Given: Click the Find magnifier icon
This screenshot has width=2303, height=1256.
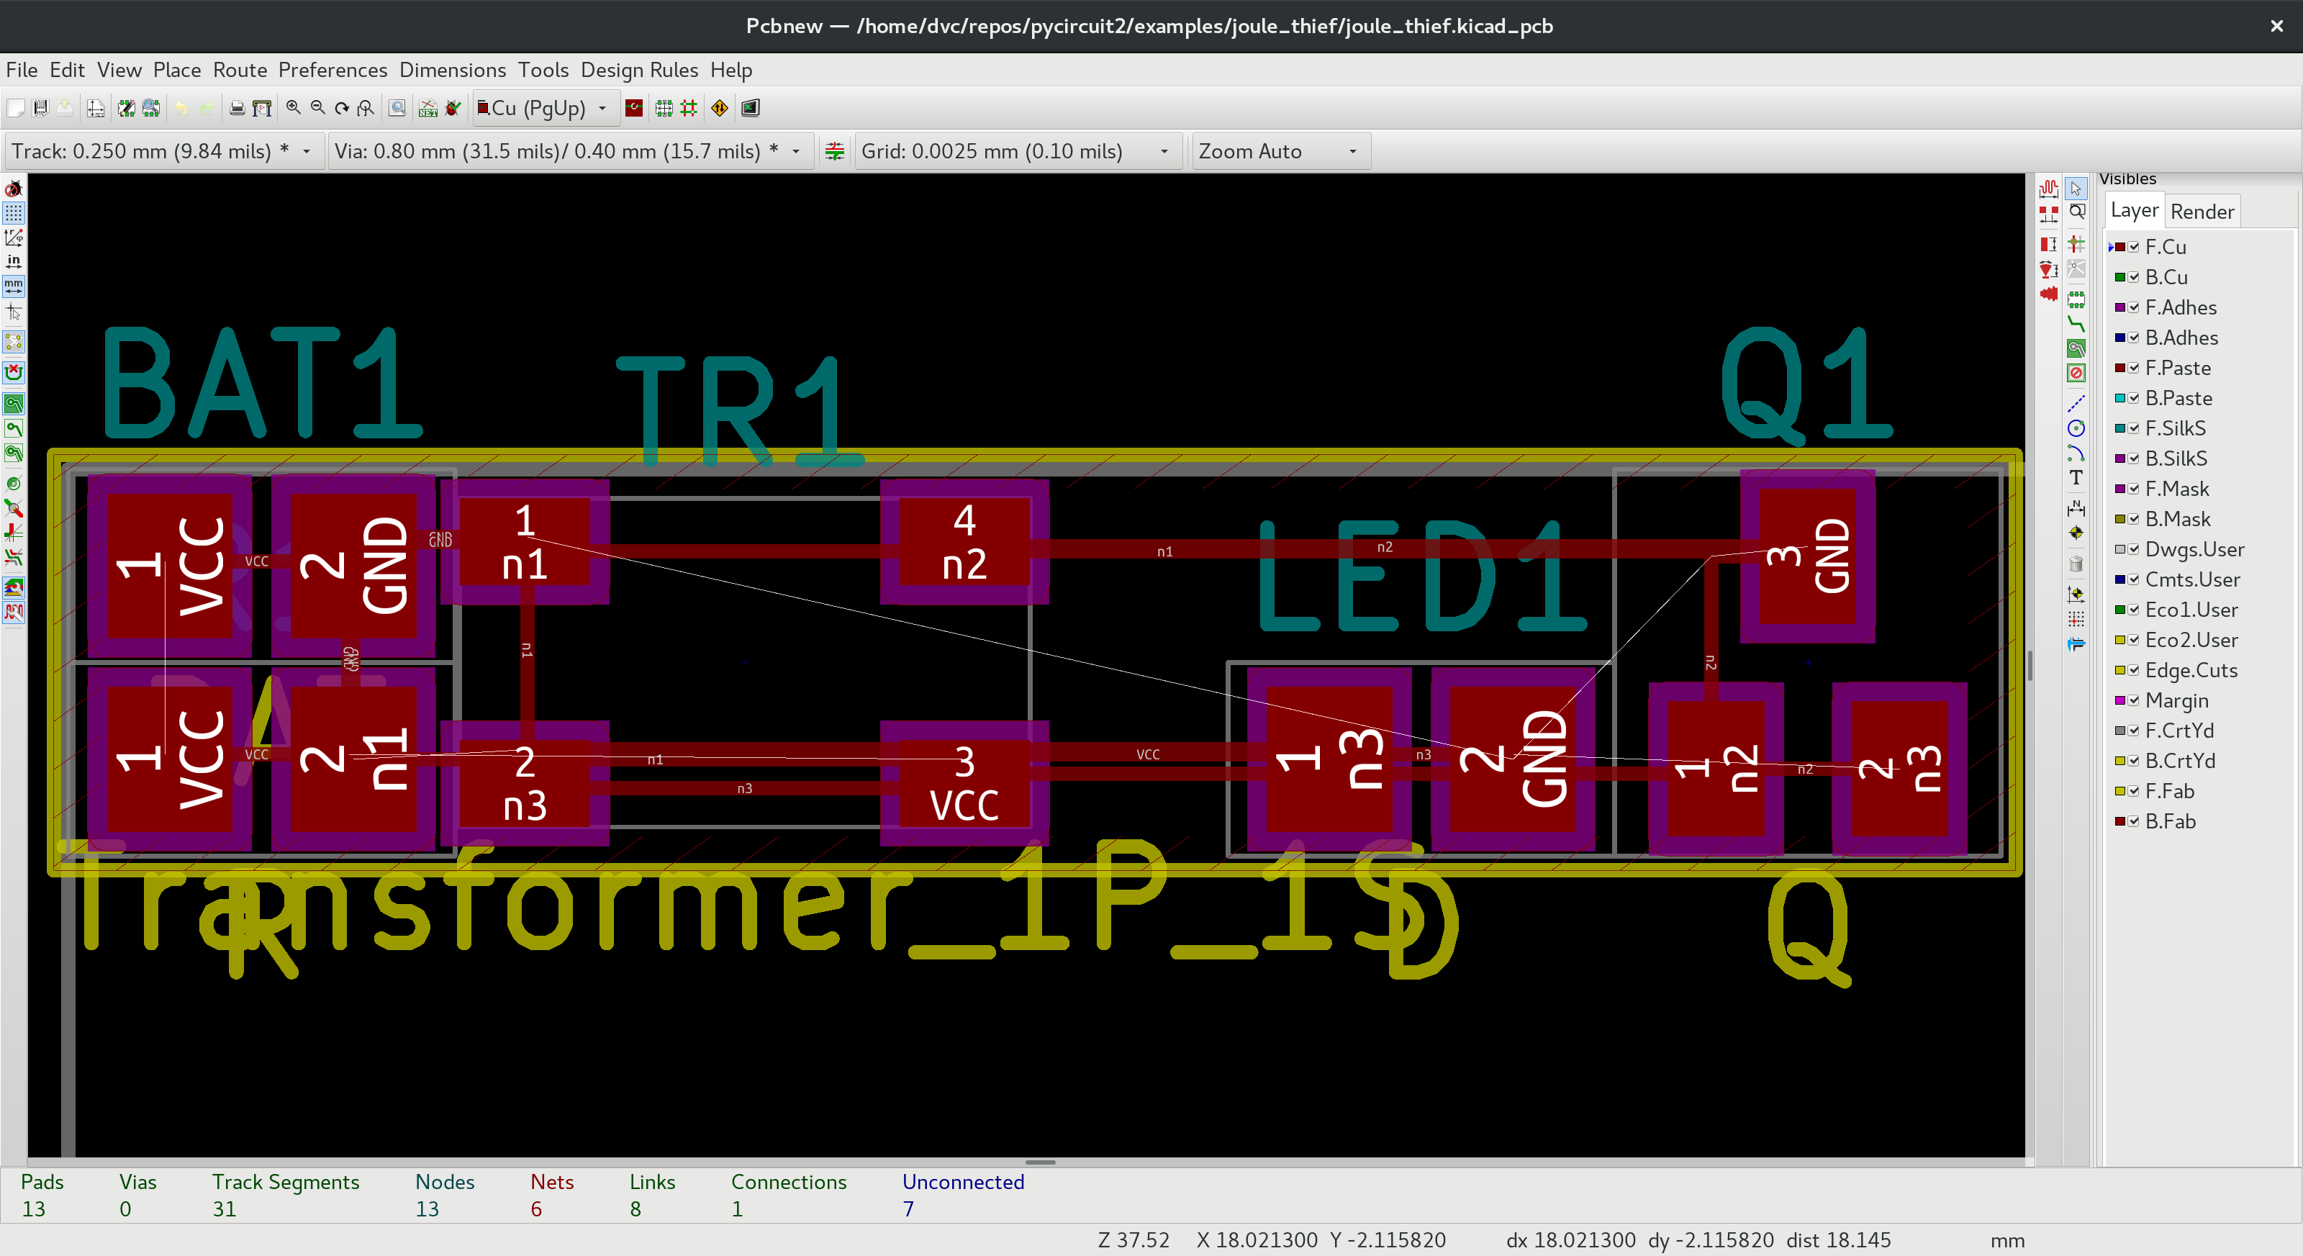Looking at the screenshot, I should (397, 108).
